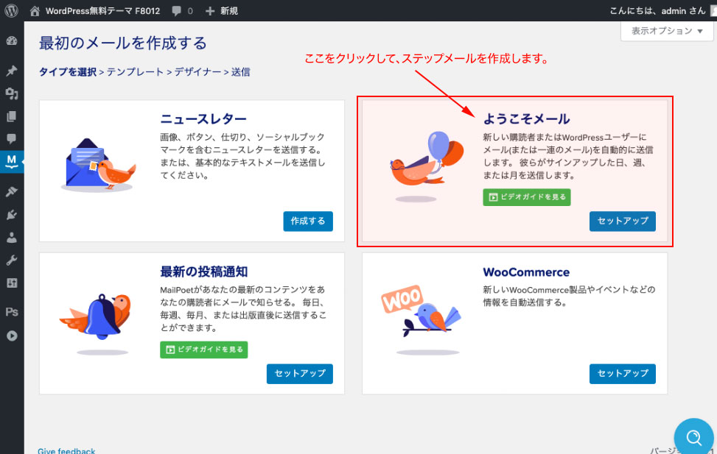
Task: Select the MailPoet M sidebar icon
Action: pos(12,162)
